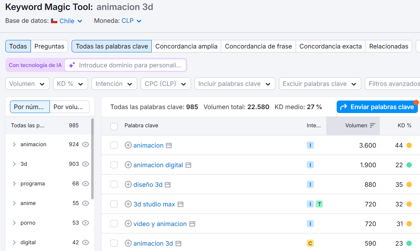Select the Concordancia exacta tab
Image resolution: width=420 pixels, height=251 pixels.
click(330, 46)
